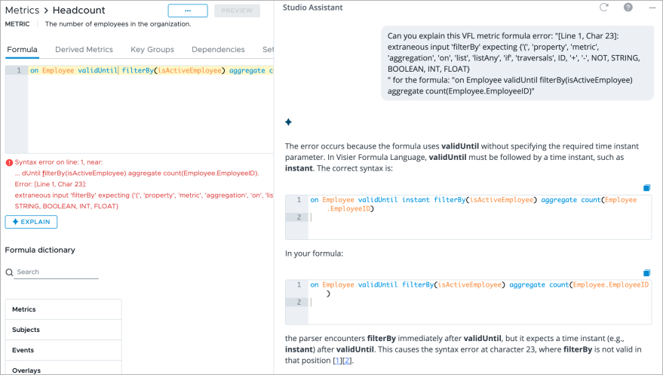Expand the Subjects dictionary category
This screenshot has width=663, height=375.
click(x=63, y=330)
